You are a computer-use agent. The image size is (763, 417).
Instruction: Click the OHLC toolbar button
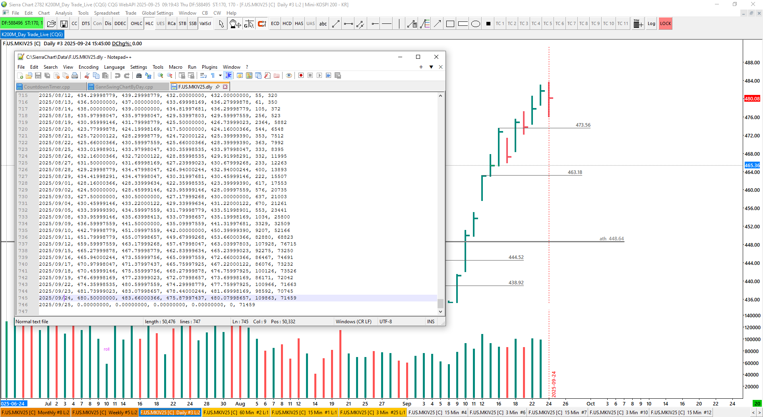[x=136, y=24]
